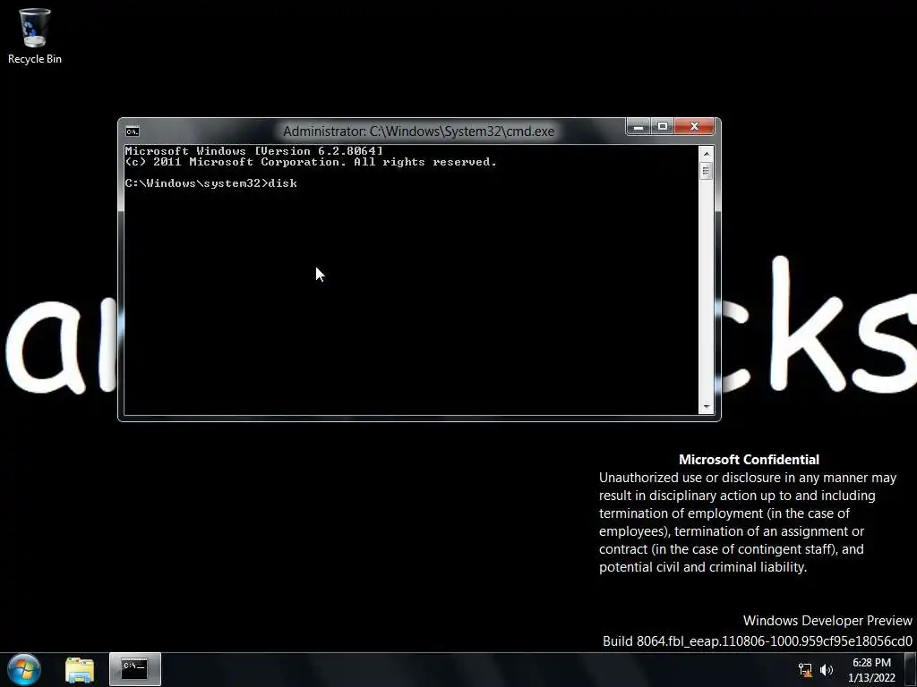Viewport: 917px width, 687px height.
Task: Launch Windows Explorer from the taskbar
Action: (80, 670)
